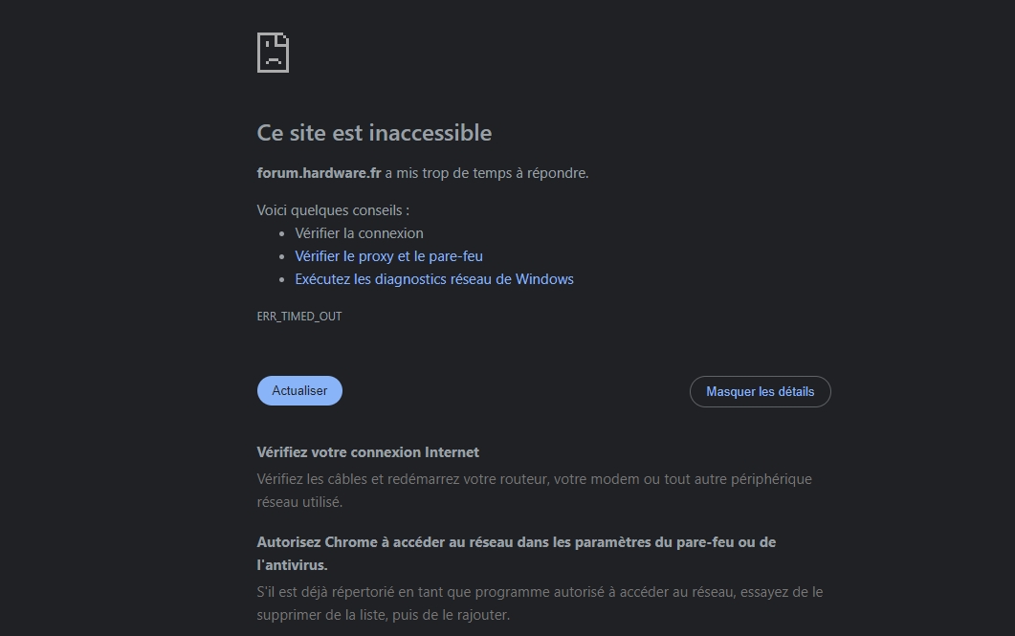Screen dimensions: 1015x636
Task: Click 'Masquer les détails' to collapse details
Action: point(760,391)
